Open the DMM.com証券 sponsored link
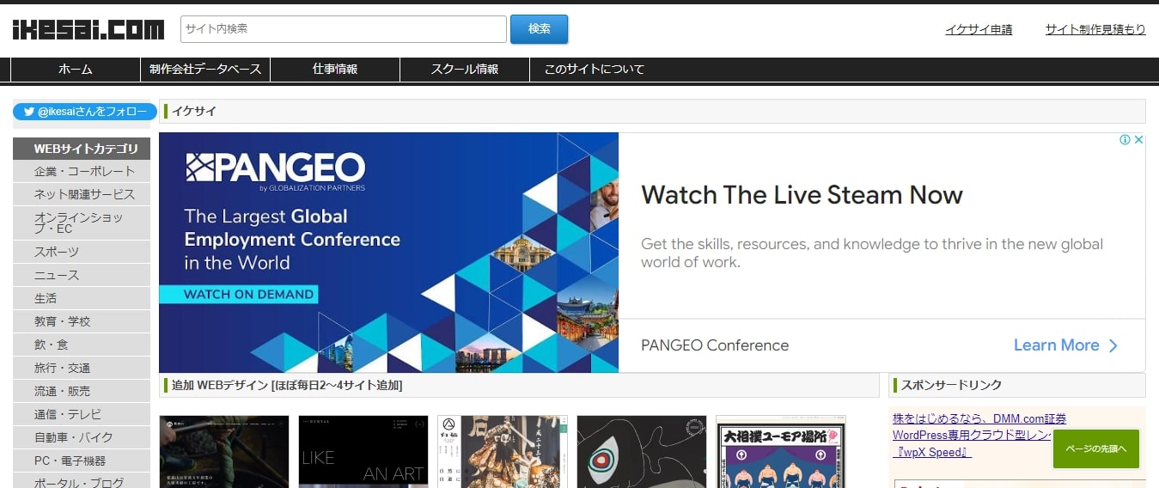The width and height of the screenshot is (1159, 488). coord(979,418)
